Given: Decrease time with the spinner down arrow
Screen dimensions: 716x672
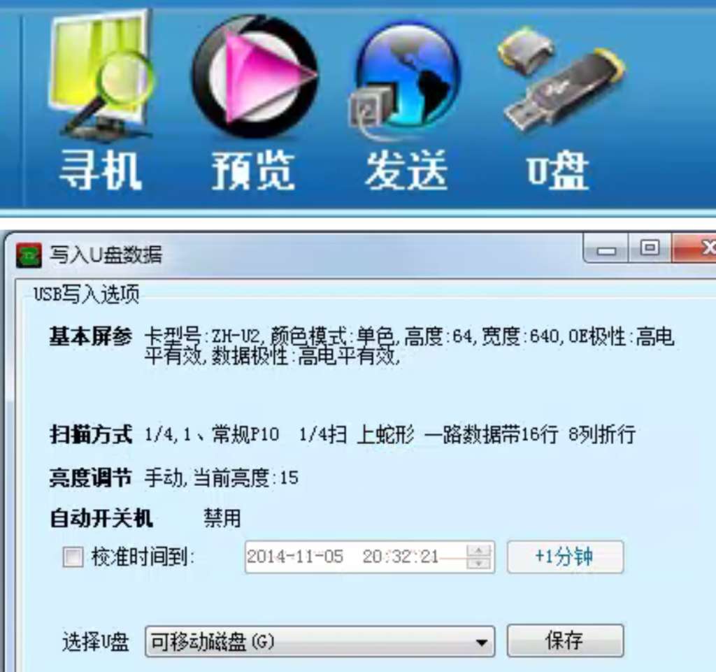Looking at the screenshot, I should (478, 564).
